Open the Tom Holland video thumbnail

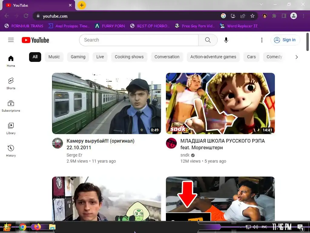[x=106, y=198]
